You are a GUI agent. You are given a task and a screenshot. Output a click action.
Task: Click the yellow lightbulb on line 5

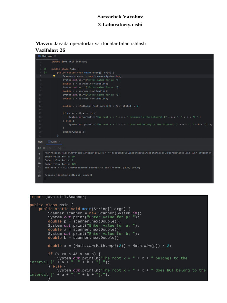pos(54,76)
